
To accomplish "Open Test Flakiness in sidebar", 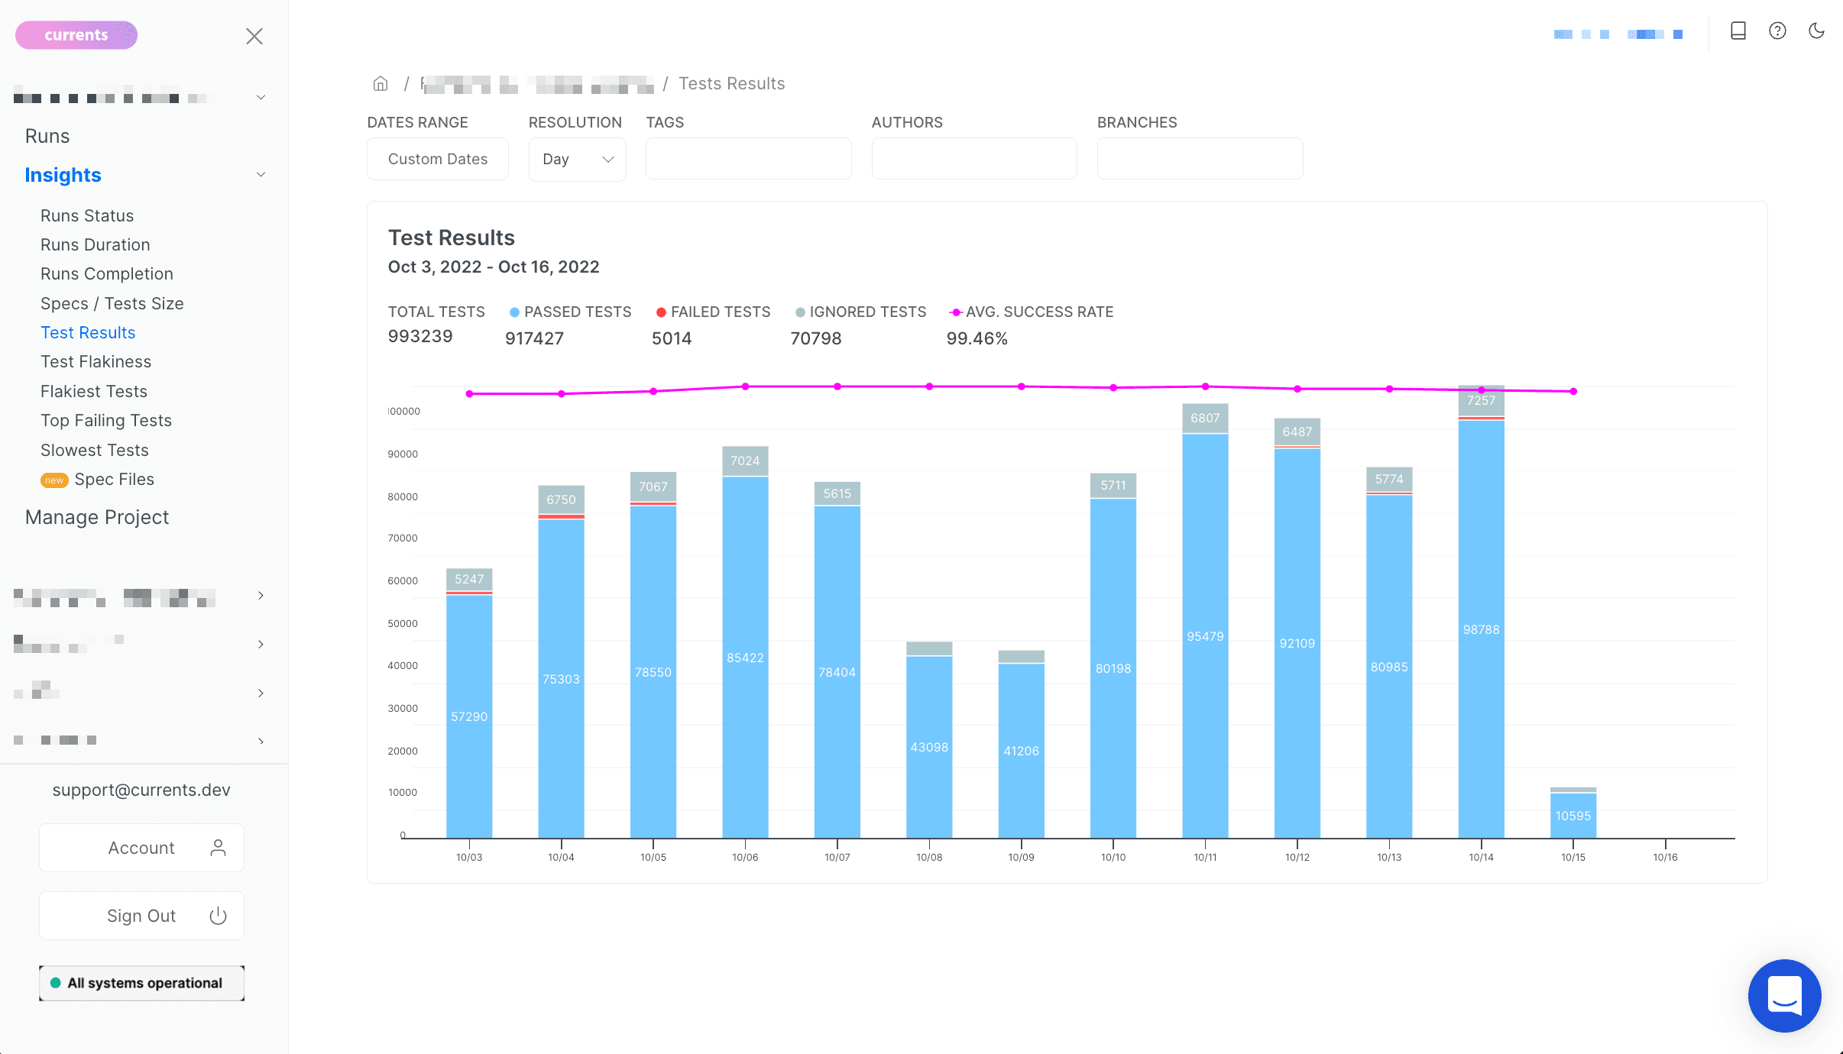I will [96, 361].
